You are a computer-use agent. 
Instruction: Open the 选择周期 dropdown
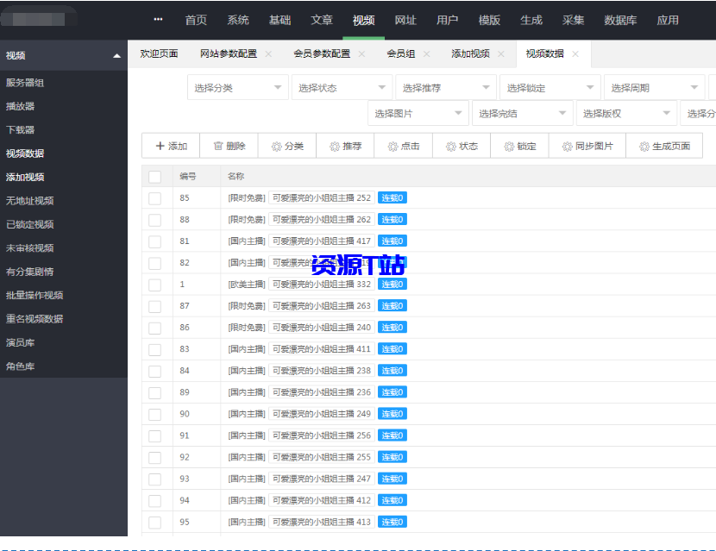(653, 87)
